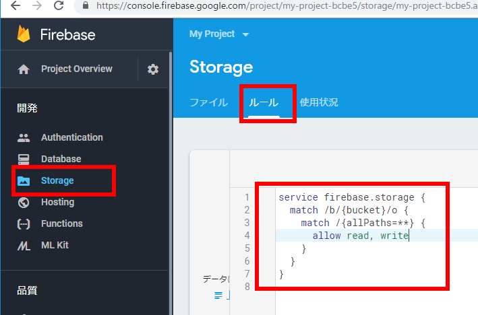
Task: Open Hosting section
Action: [58, 202]
